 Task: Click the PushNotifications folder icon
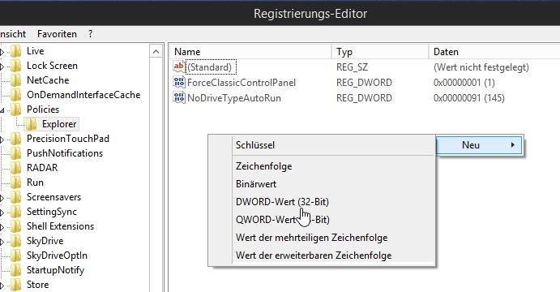[15, 153]
